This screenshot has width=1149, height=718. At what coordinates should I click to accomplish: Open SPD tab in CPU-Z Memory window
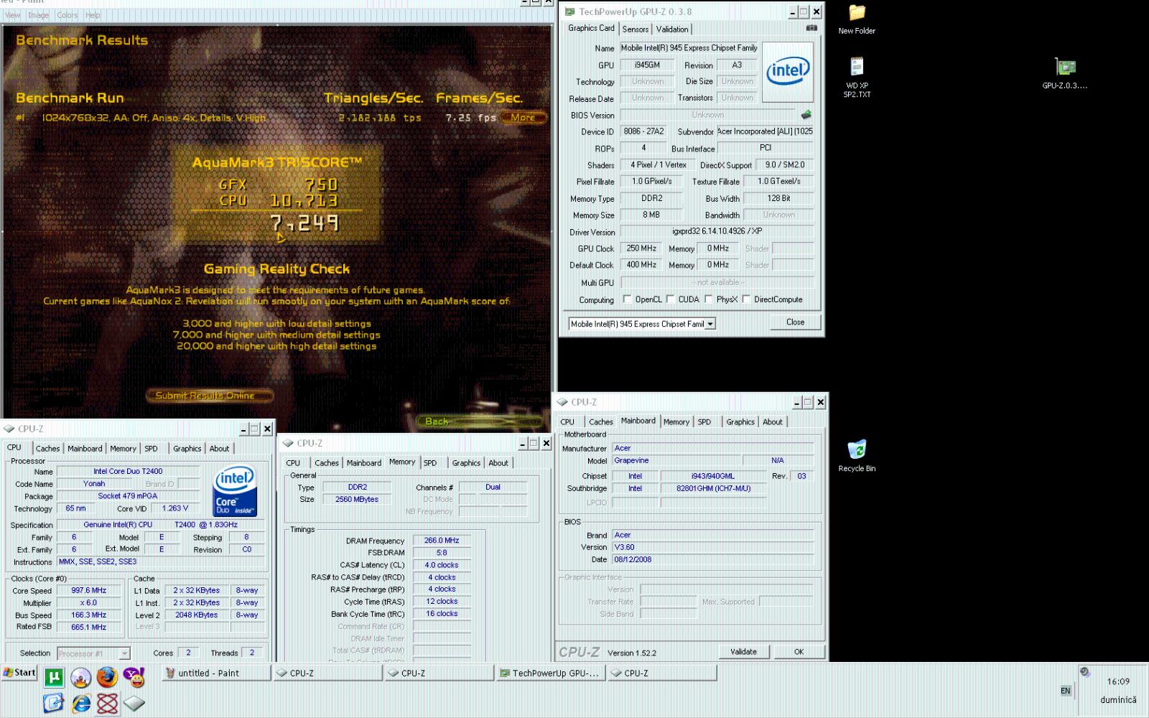(430, 463)
